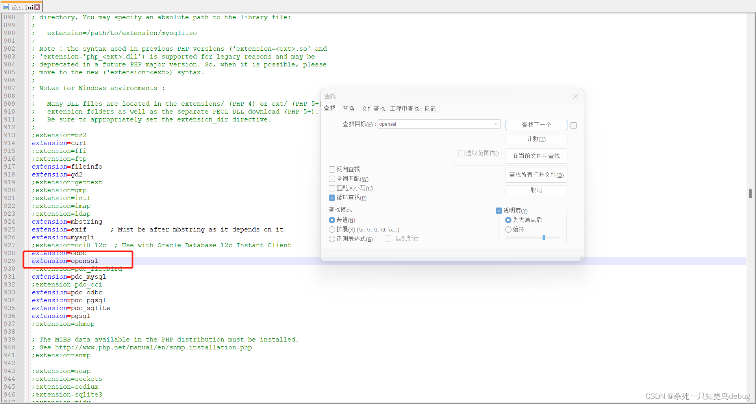Image resolution: width=756 pixels, height=404 pixels.
Task: Click 查找所有打开文件 to search open files
Action: pyautogui.click(x=536, y=174)
